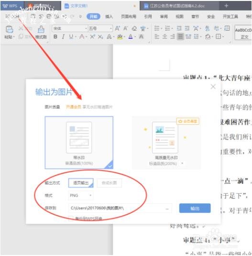
Task: Select justify alignment
Action: click(x=180, y=36)
